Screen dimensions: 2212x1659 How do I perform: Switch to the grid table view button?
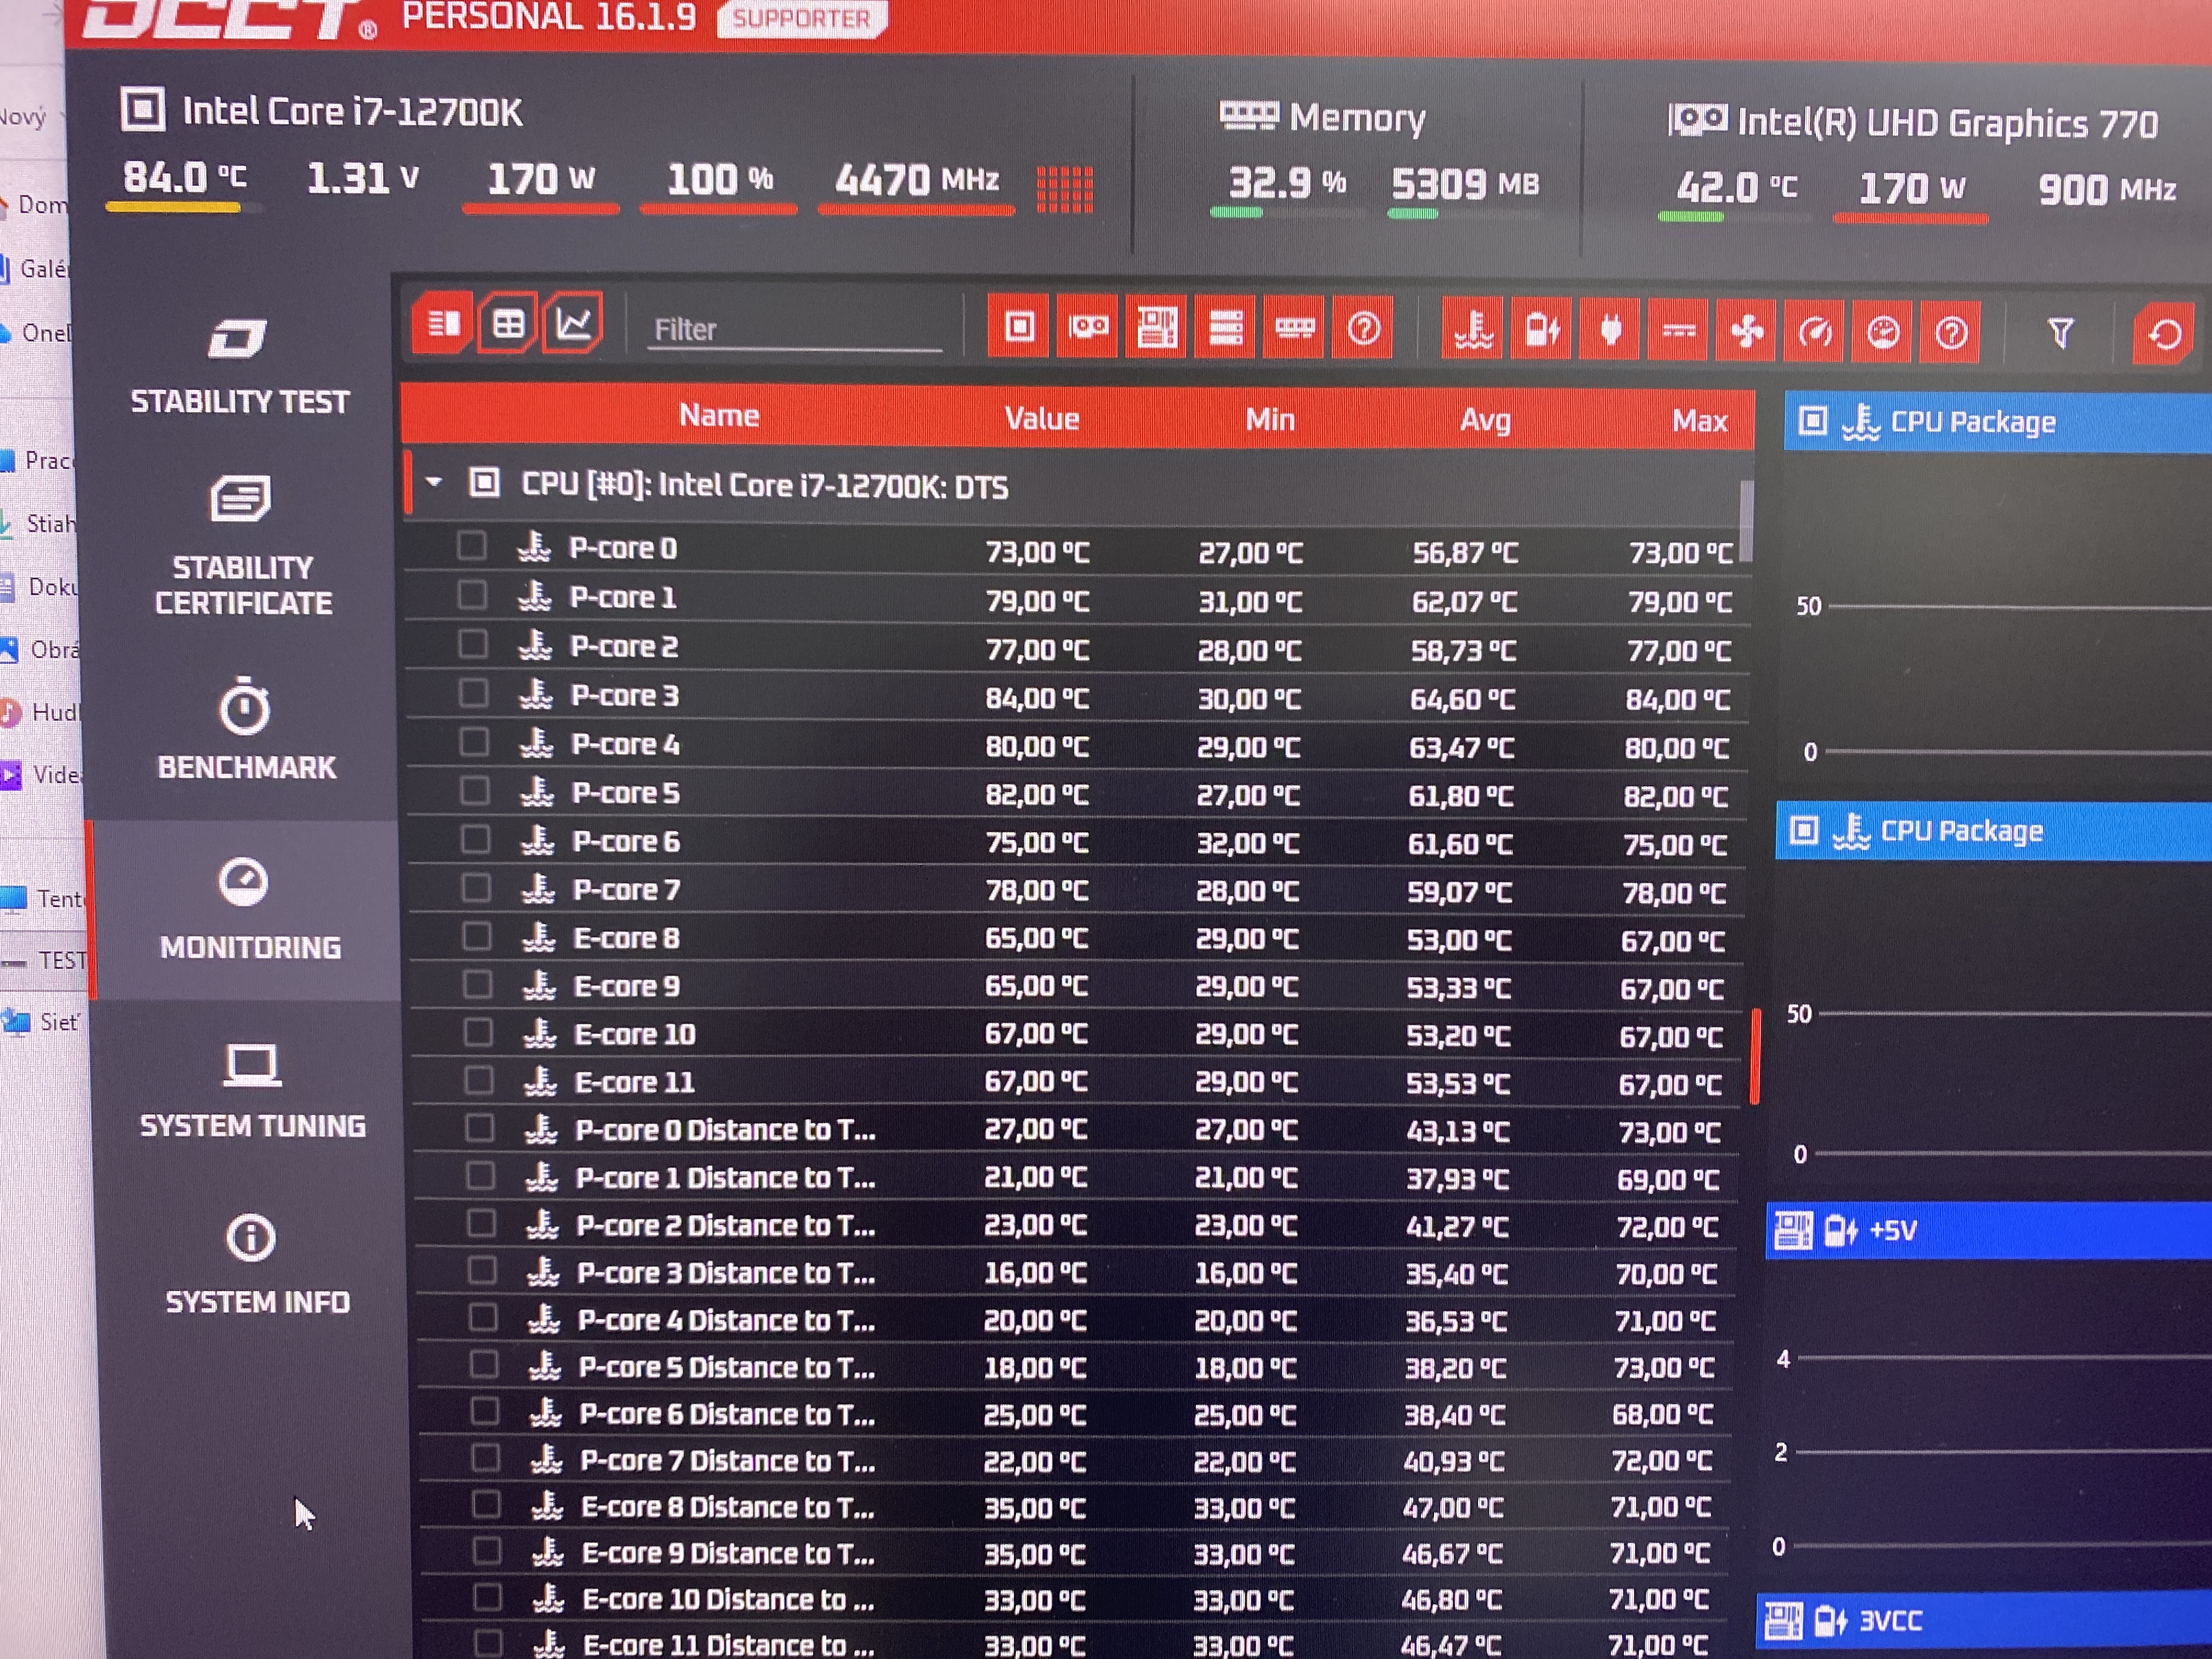[x=508, y=323]
